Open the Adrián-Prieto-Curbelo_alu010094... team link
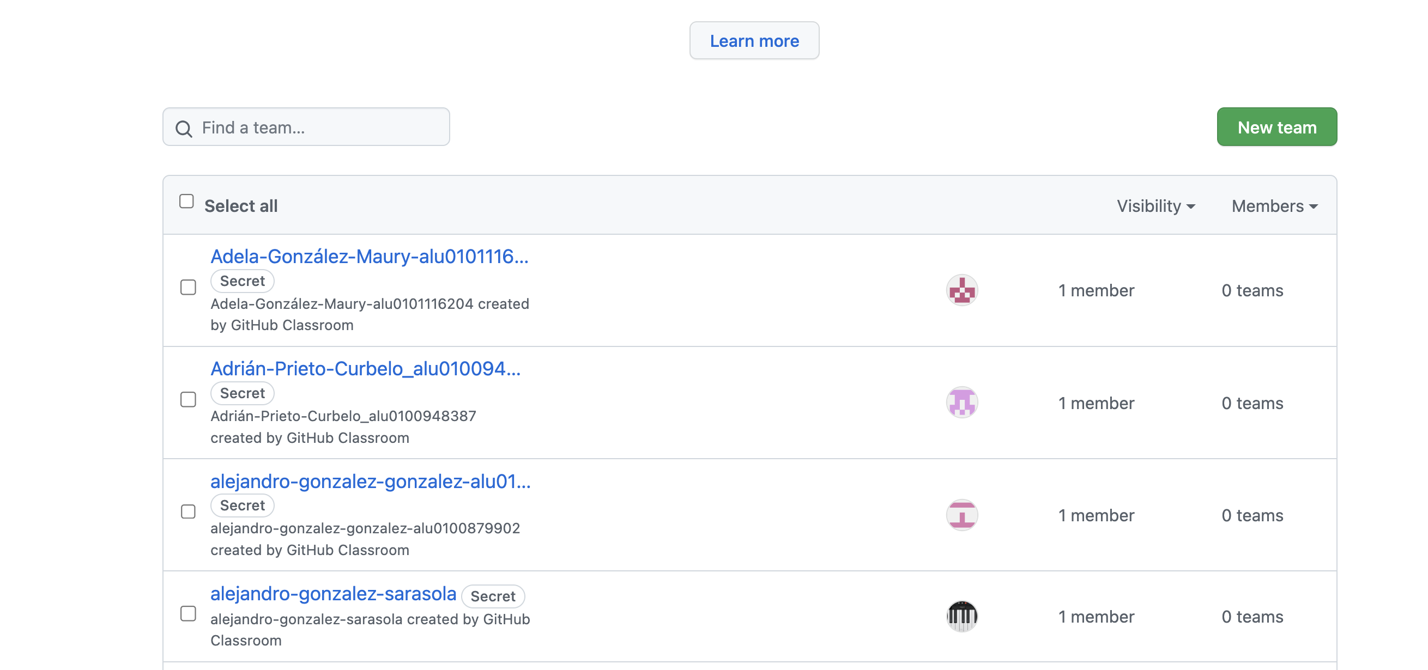The width and height of the screenshot is (1428, 670). (365, 369)
